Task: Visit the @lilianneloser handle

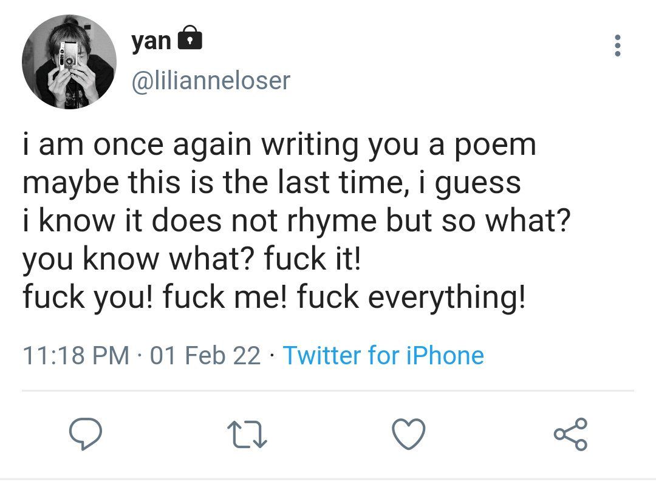Action: pos(211,80)
